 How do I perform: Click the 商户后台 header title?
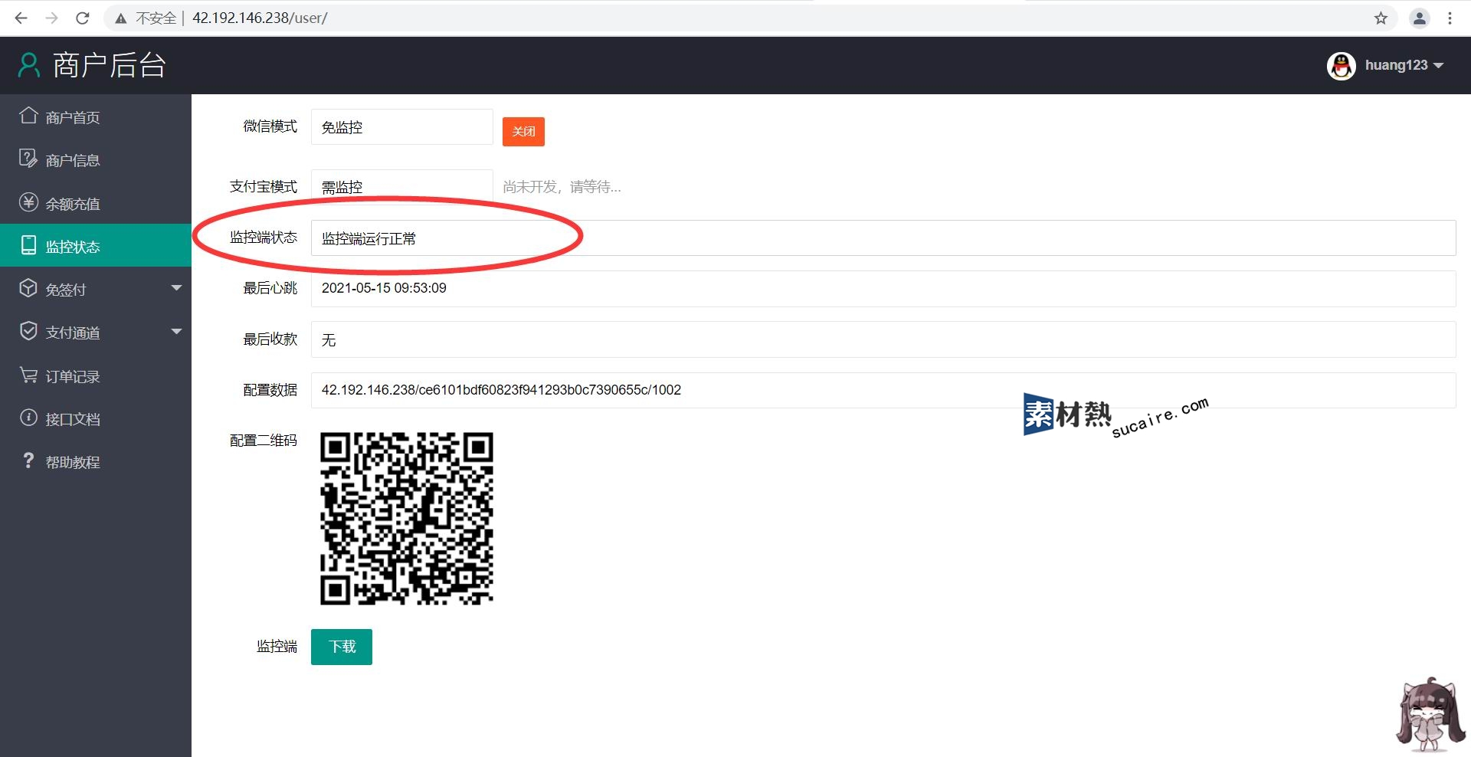109,65
